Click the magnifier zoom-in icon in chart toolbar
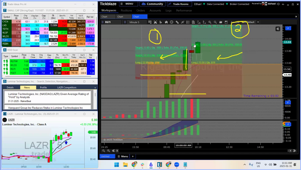 click(x=210, y=22)
